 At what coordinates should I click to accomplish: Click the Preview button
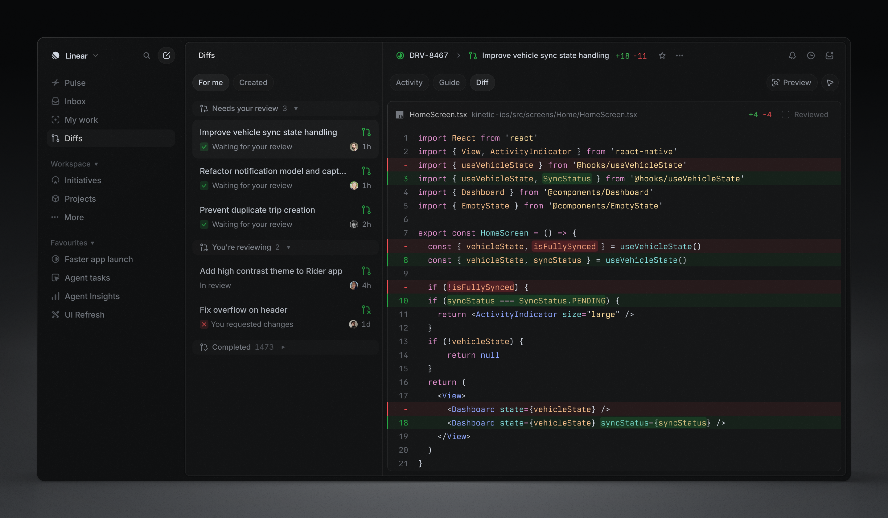tap(791, 82)
